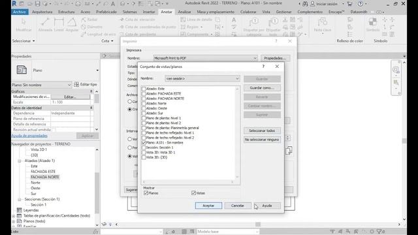Collapse the Alzados (Alzado 1) tree node
This screenshot has width=418, height=235.
point(20,161)
